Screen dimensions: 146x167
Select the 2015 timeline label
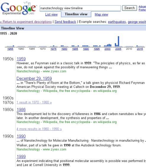point(140,49)
